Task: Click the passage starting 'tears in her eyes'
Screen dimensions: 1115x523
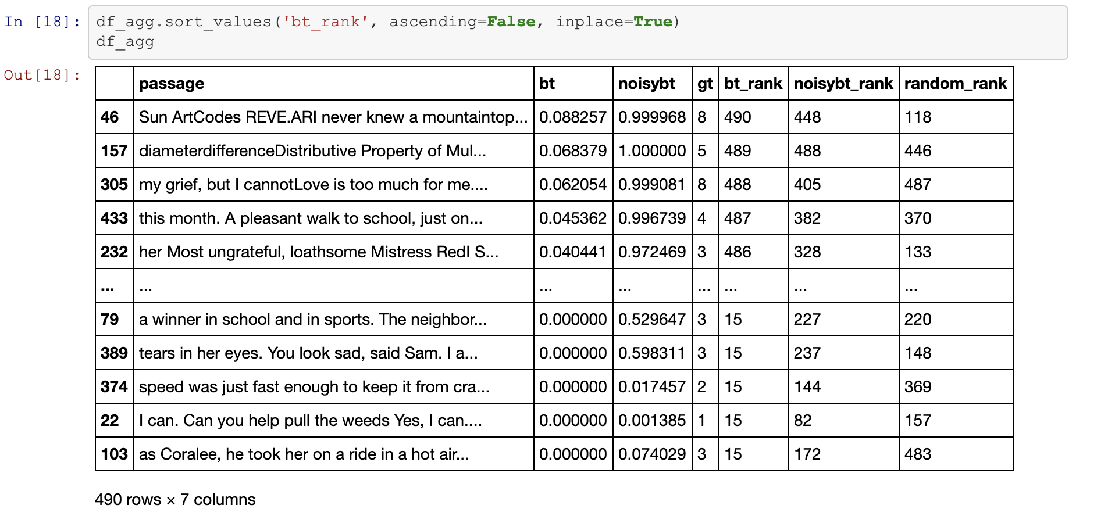Action: pos(308,353)
